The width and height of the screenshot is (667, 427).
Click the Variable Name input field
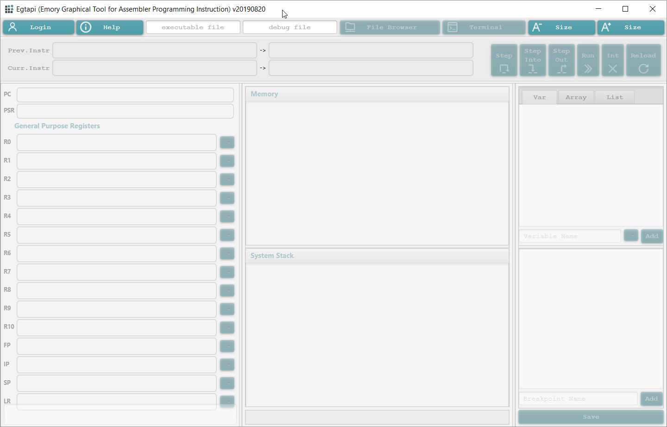point(570,236)
